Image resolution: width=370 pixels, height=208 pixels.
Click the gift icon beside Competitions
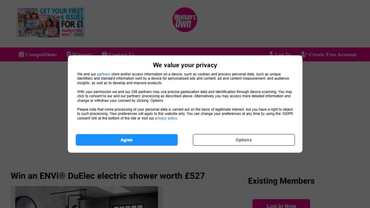(21, 55)
